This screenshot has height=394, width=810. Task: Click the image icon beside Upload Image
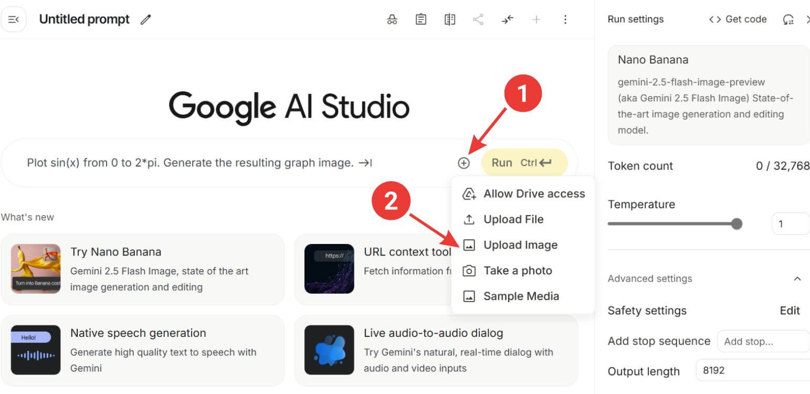click(469, 245)
